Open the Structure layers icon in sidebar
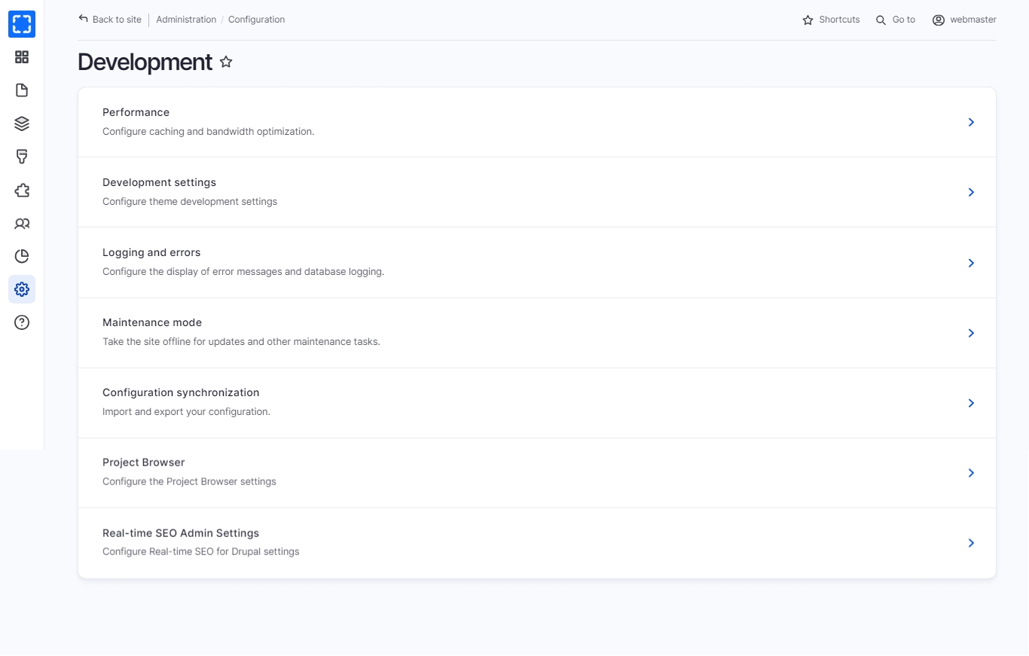 point(22,124)
